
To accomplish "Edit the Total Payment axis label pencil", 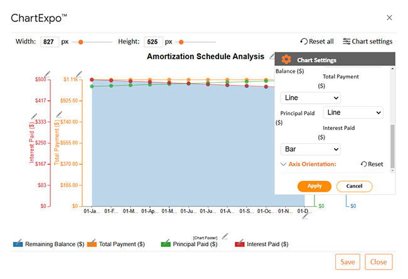I will pyautogui.click(x=58, y=114).
